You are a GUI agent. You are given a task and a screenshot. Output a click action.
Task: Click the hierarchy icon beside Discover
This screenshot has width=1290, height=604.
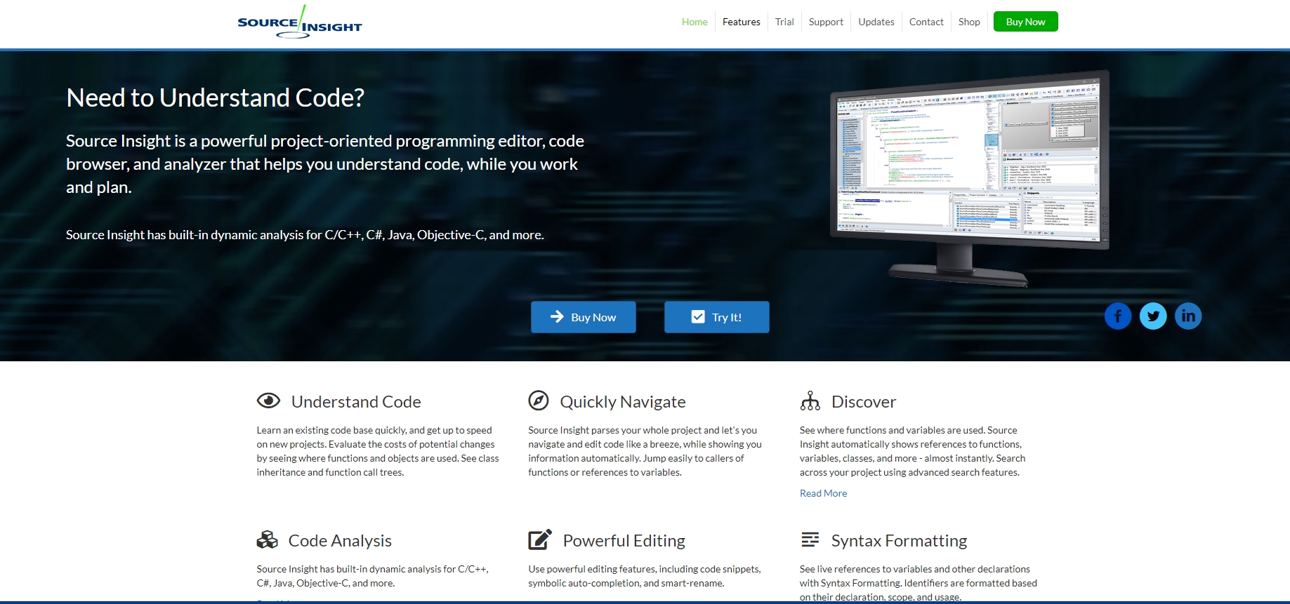pyautogui.click(x=810, y=401)
